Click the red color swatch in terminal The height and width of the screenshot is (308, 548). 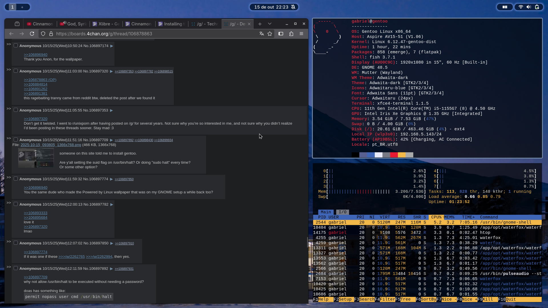pos(394,155)
